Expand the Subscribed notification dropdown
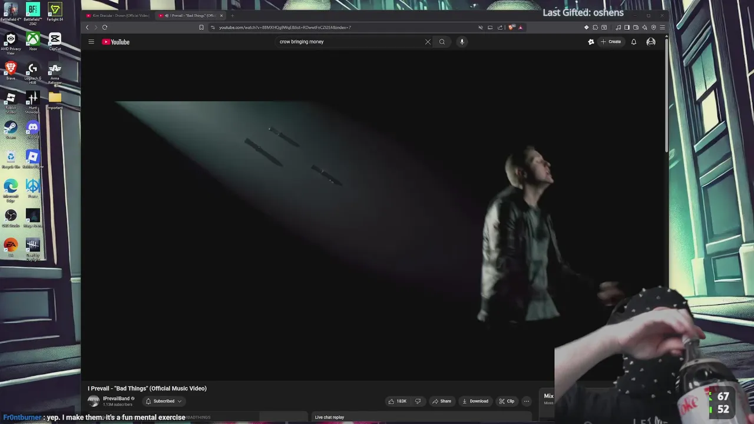754x424 pixels. [x=164, y=401]
